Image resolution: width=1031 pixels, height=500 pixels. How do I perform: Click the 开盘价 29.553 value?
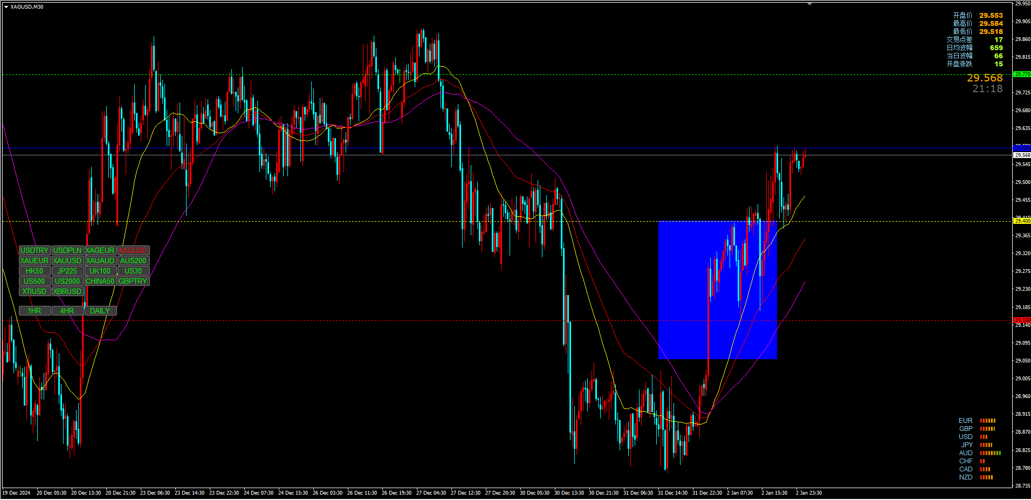pyautogui.click(x=991, y=16)
